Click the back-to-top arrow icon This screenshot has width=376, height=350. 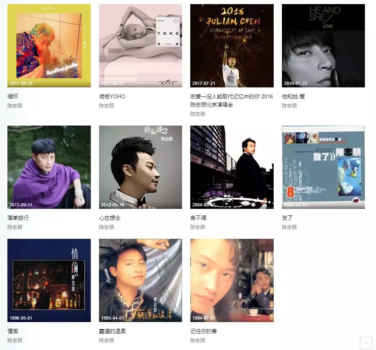tap(366, 343)
